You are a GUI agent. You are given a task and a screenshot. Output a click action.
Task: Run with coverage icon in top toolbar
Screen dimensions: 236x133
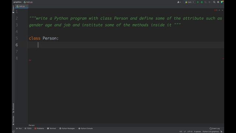(x=205, y=2)
